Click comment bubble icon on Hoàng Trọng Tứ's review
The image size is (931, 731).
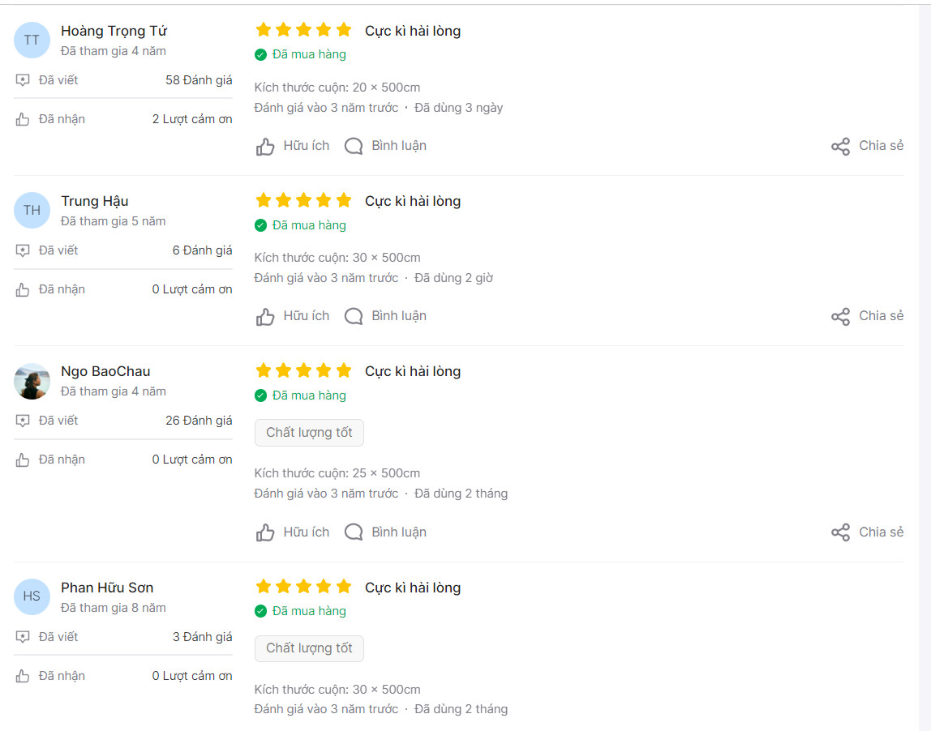click(x=354, y=146)
